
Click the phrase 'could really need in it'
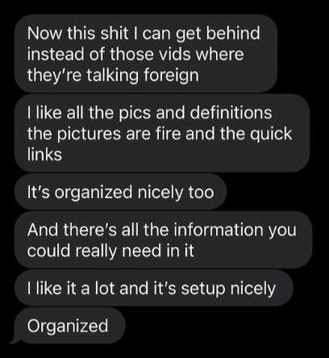[110, 251]
